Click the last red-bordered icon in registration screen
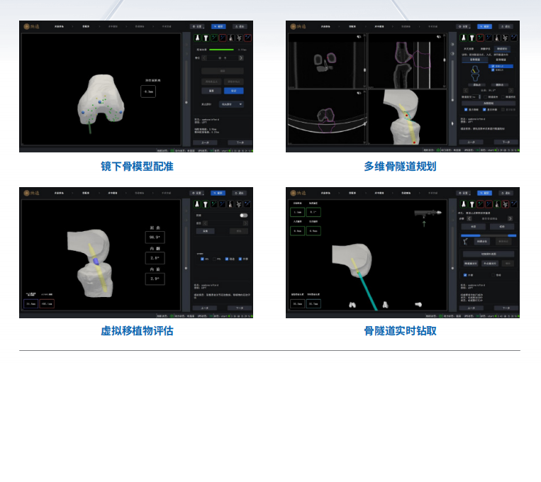 tap(248, 37)
